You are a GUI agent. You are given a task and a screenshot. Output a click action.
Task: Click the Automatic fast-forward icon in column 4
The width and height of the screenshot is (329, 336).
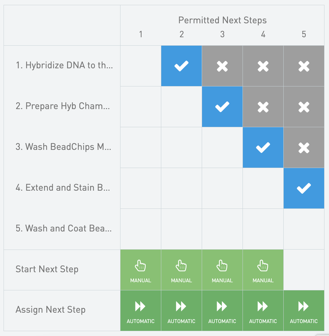pos(263,307)
